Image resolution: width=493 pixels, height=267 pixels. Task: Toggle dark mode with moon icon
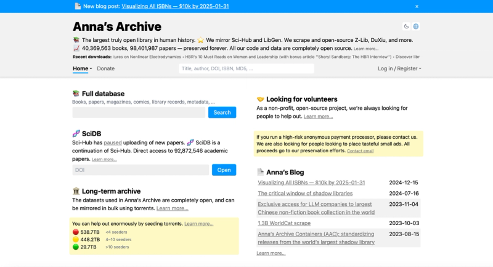(x=406, y=27)
